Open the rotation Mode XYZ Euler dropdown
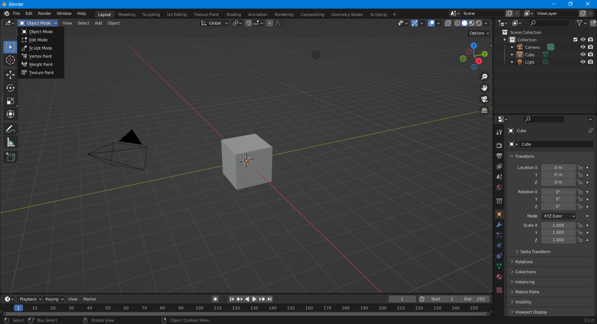 tap(559, 216)
